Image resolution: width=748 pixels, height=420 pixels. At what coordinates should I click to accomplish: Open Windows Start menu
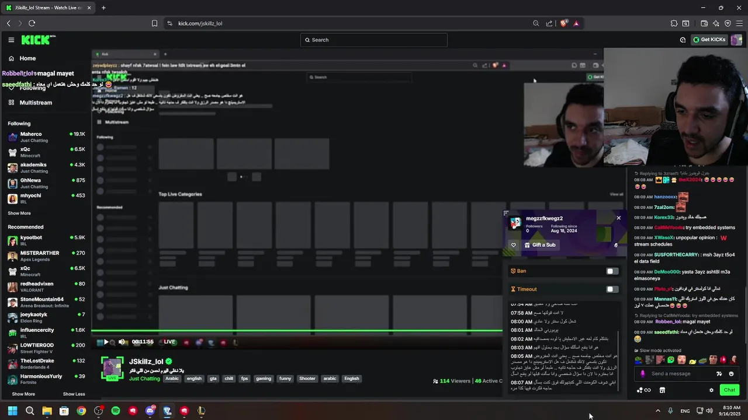pyautogui.click(x=13, y=411)
